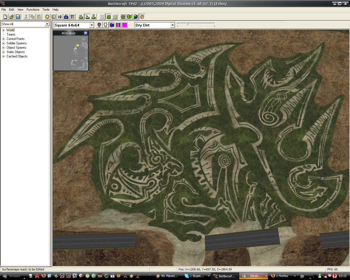Toggle the dark light bulb button
This screenshot has width=350, height=280.
[99, 25]
